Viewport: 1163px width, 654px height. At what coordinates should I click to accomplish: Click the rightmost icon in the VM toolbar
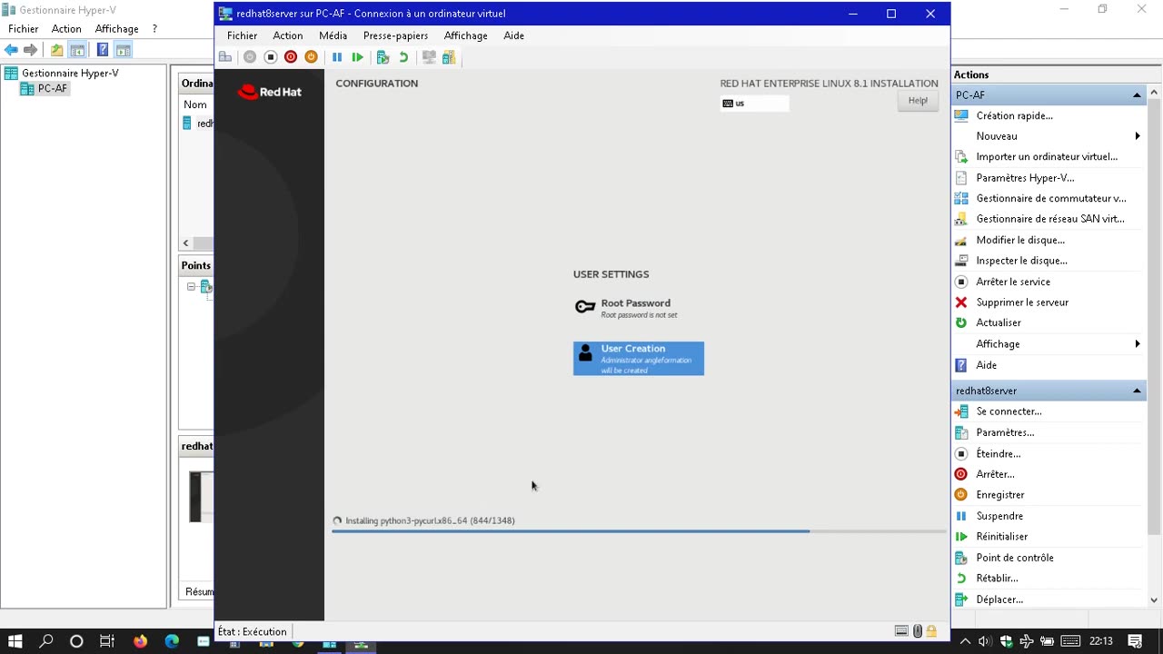(x=449, y=57)
